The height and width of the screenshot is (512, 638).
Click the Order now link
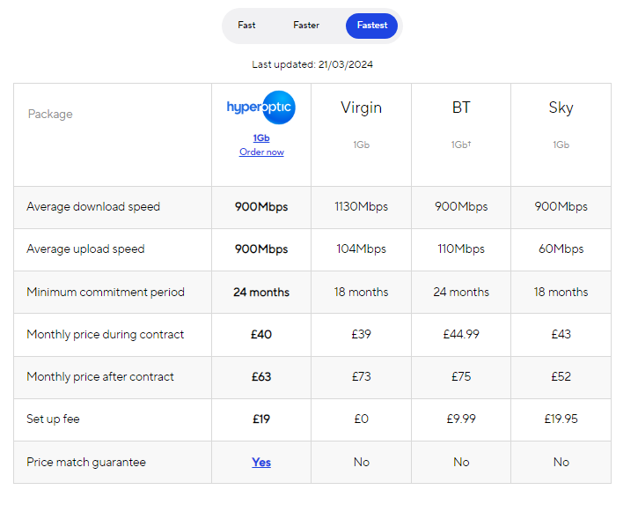pyautogui.click(x=261, y=152)
